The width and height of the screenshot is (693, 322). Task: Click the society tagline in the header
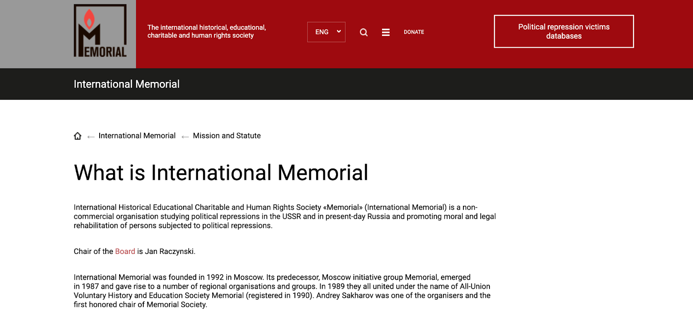(x=207, y=31)
